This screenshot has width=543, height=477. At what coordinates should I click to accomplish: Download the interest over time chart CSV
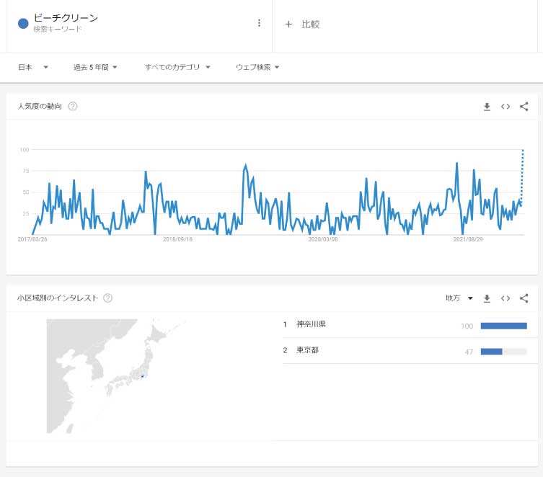pyautogui.click(x=487, y=107)
